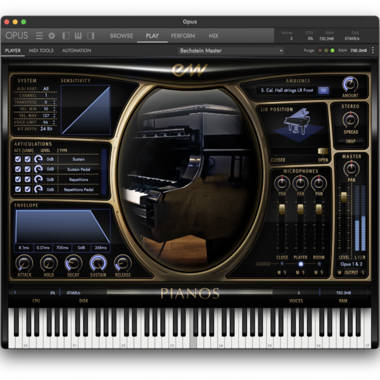
Task: Click the Close microphone fader handle
Action: [x=282, y=209]
